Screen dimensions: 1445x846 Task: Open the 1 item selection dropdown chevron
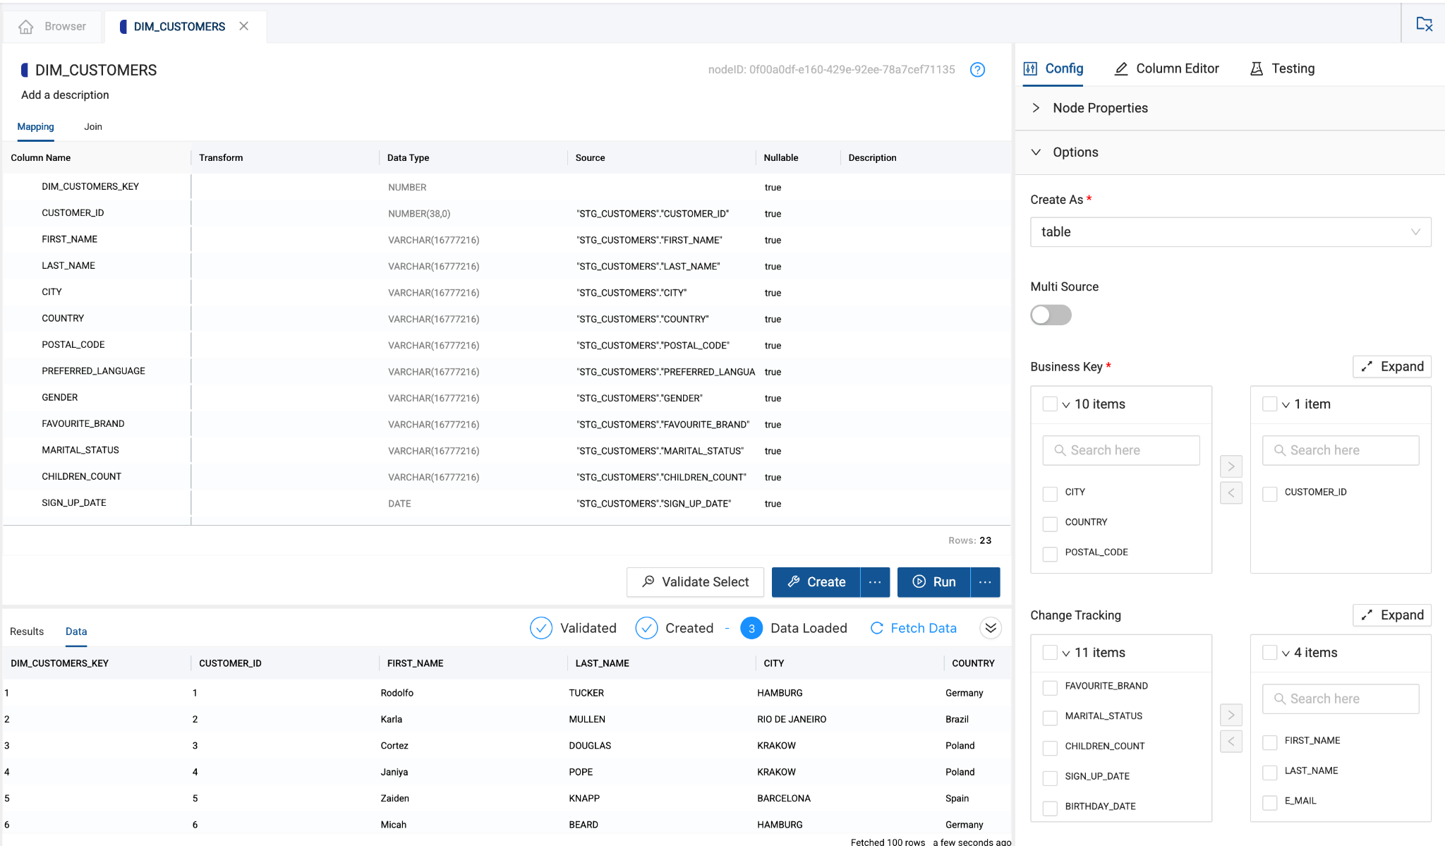click(x=1286, y=405)
